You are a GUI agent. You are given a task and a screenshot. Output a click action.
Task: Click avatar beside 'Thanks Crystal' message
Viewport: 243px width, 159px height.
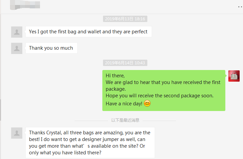tap(17, 133)
